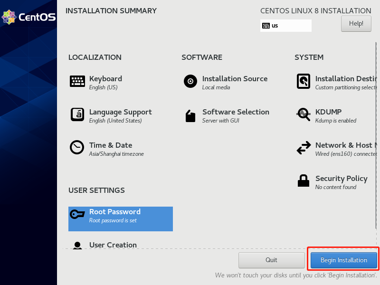
Task: Open User Creation settings
Action: click(113, 245)
